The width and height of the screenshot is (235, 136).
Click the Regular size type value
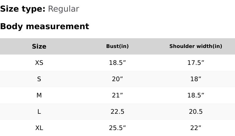coord(63,9)
